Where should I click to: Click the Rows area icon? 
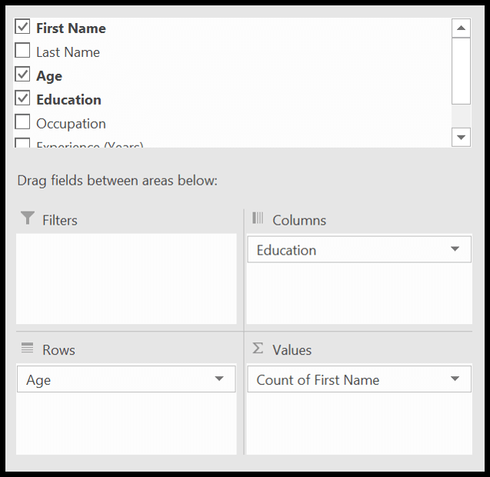pos(27,348)
